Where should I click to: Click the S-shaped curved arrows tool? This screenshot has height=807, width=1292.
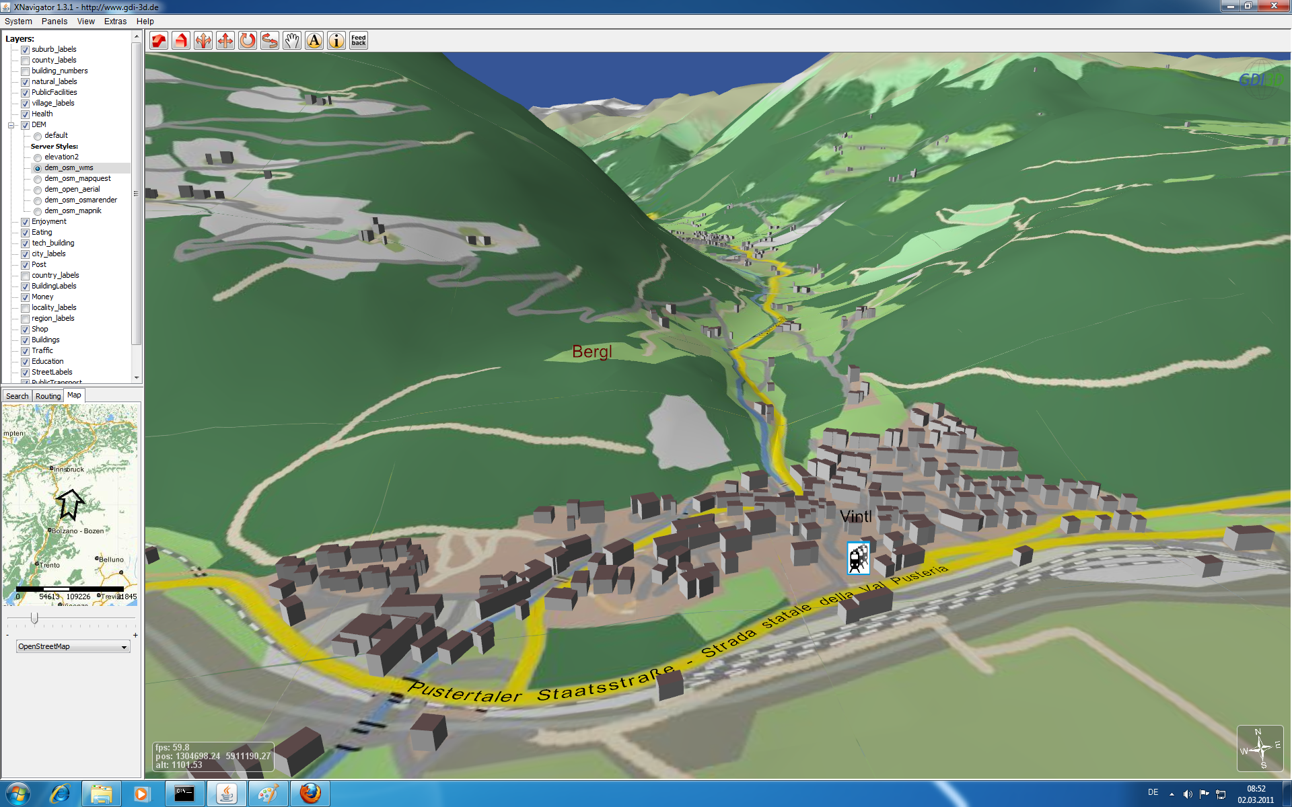click(x=270, y=41)
